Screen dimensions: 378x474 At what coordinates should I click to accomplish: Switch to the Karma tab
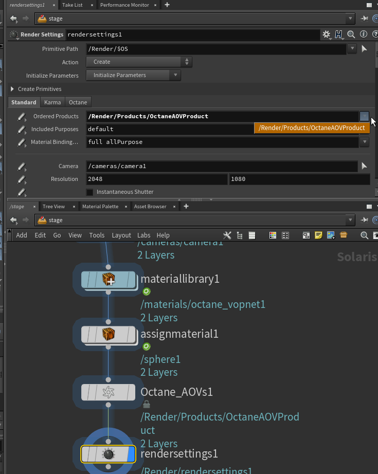(x=52, y=102)
